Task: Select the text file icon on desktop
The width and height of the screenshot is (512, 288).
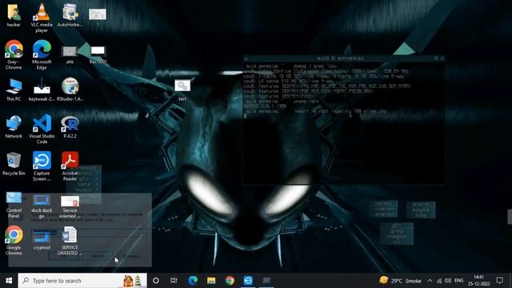Action: click(x=182, y=90)
